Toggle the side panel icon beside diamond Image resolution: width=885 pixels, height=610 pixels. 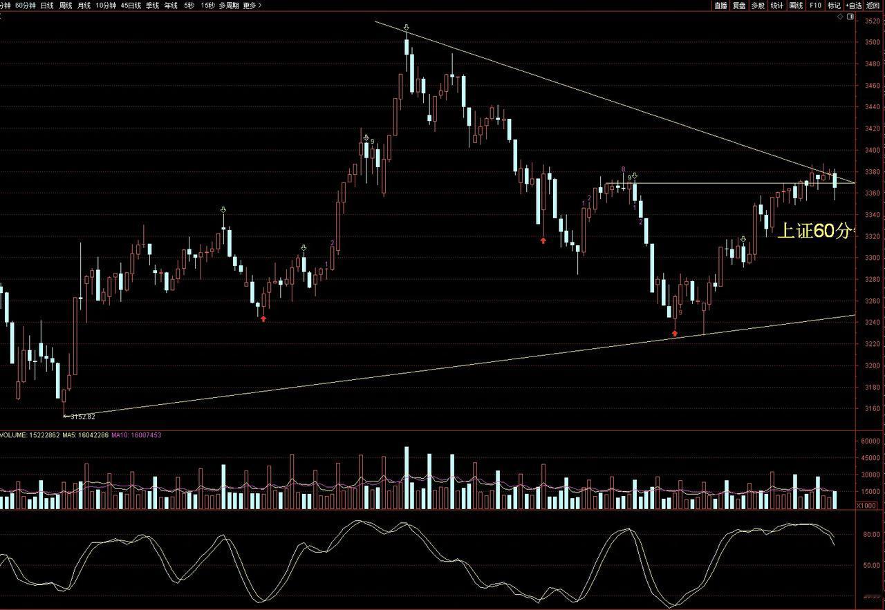[850, 17]
